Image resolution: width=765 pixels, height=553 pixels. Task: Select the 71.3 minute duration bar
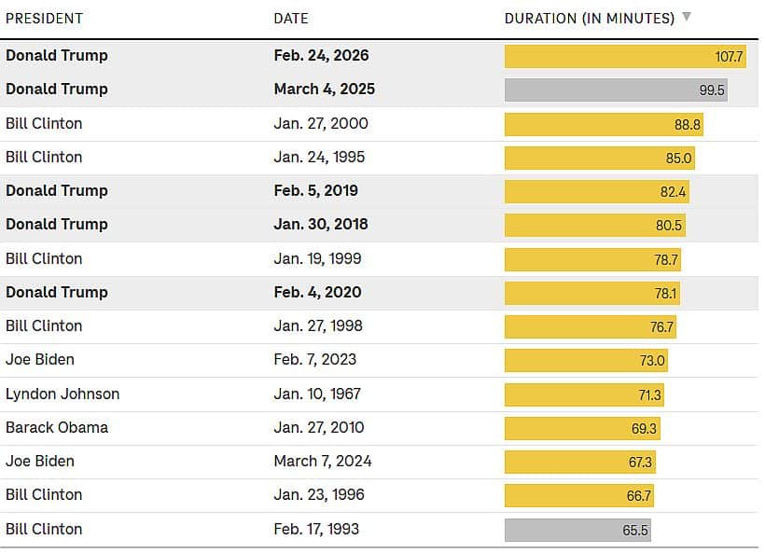[x=584, y=395]
